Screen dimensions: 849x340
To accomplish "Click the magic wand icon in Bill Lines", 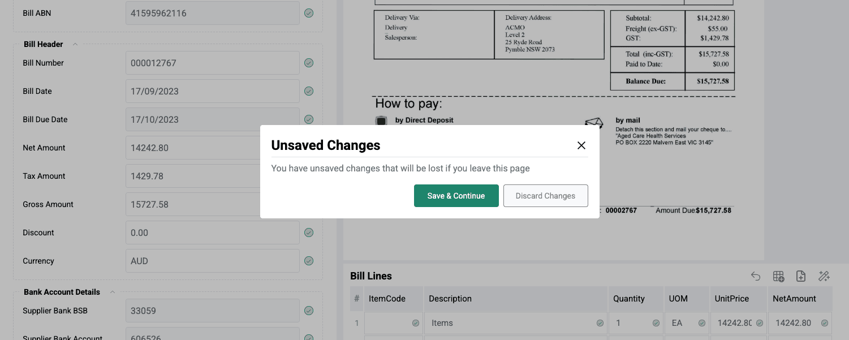I will tap(824, 276).
